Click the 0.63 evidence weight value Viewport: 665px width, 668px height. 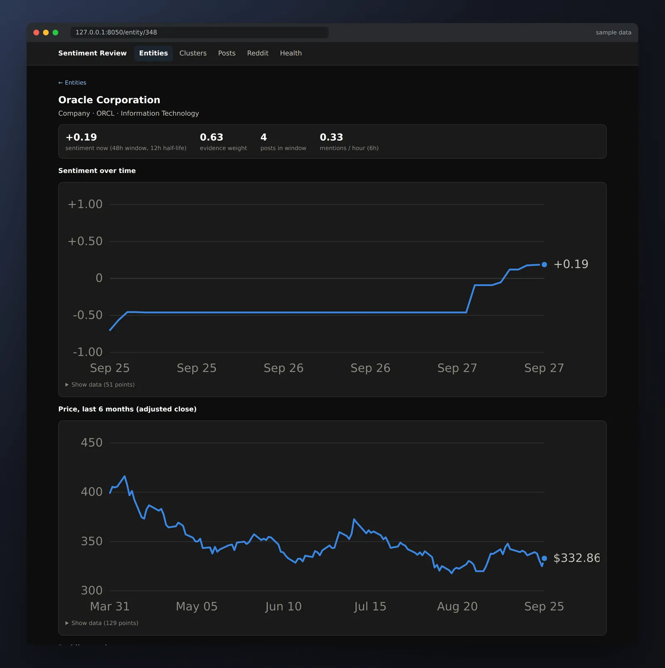[x=212, y=137]
